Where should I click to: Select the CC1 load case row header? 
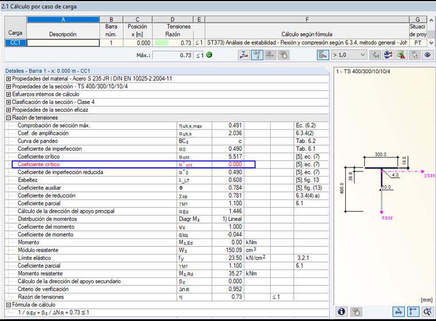[x=15, y=43]
